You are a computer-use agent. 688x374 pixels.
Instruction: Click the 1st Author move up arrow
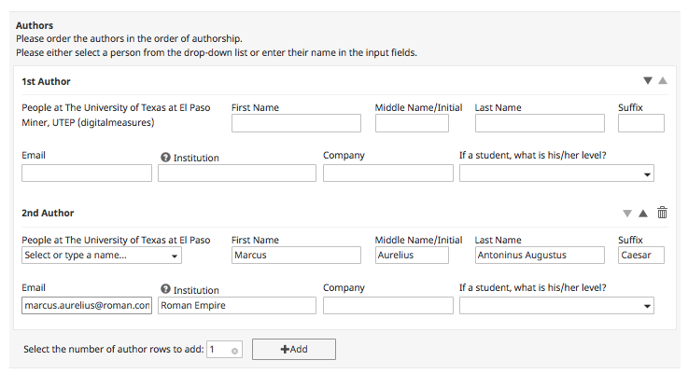663,80
